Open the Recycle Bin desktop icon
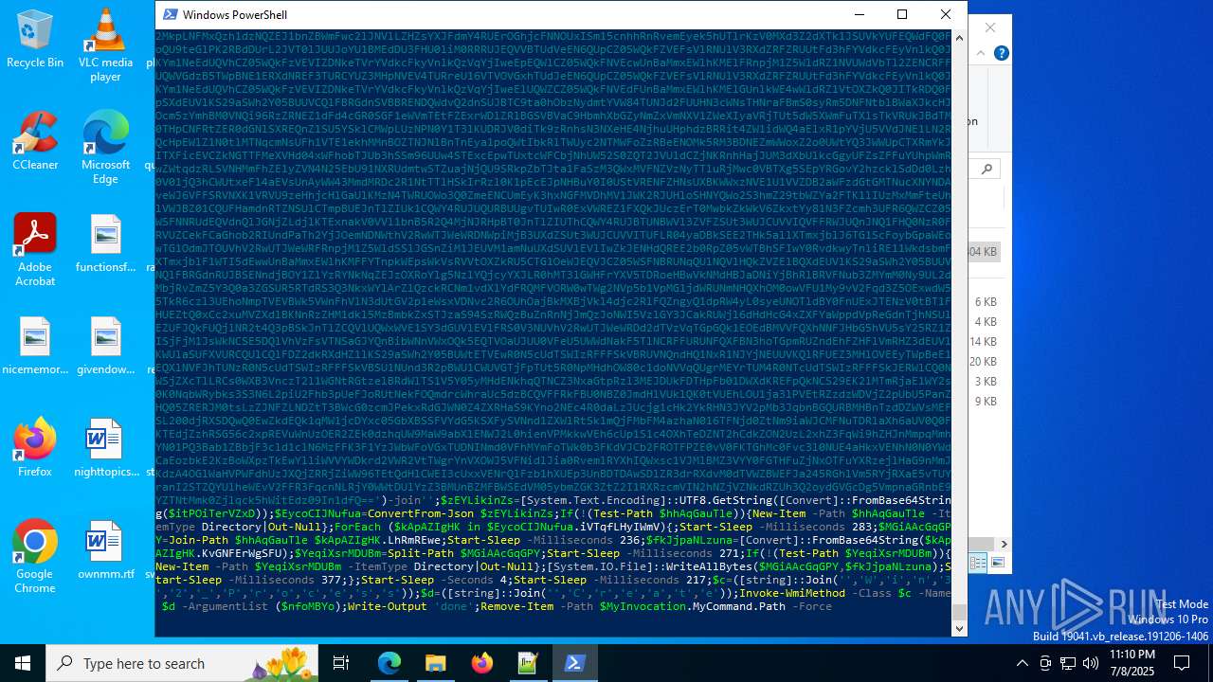 [x=35, y=39]
